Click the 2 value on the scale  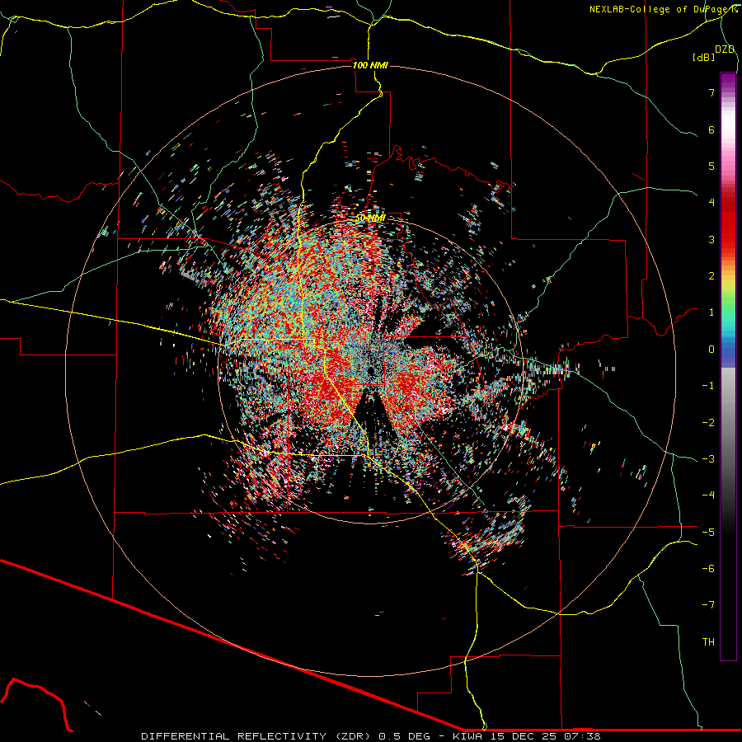(x=711, y=276)
